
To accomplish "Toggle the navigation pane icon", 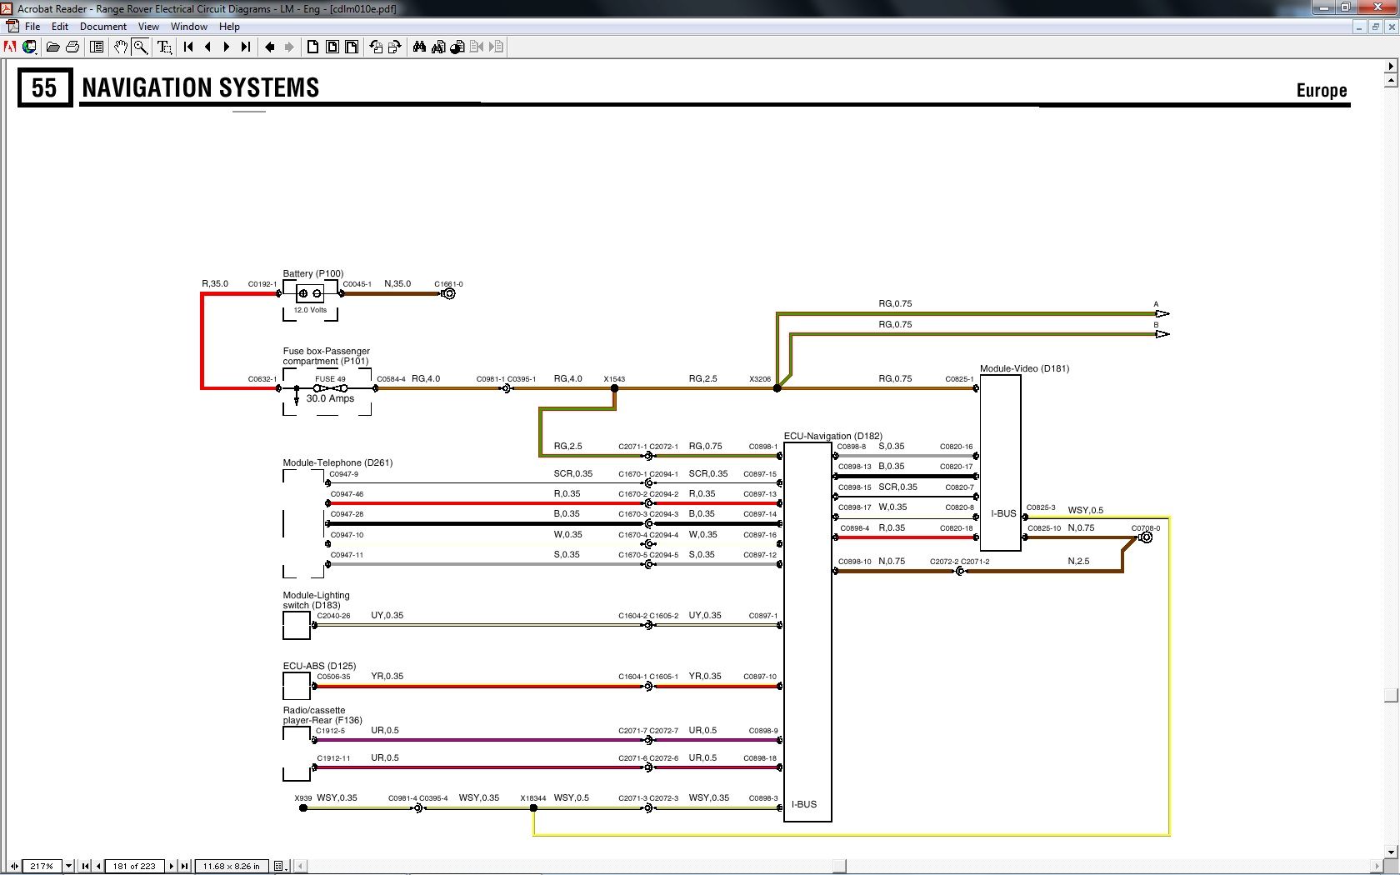I will 97,47.
